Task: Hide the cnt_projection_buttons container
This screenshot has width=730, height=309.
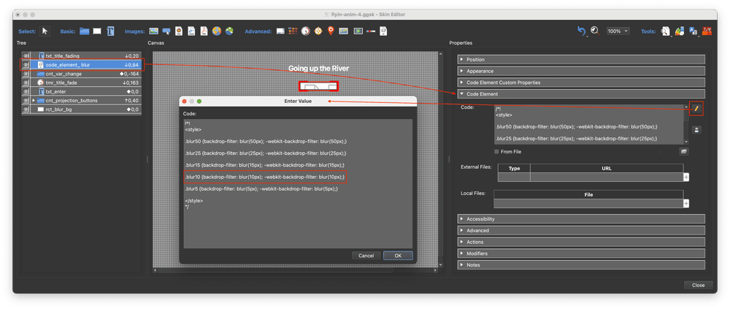Action: (x=26, y=100)
